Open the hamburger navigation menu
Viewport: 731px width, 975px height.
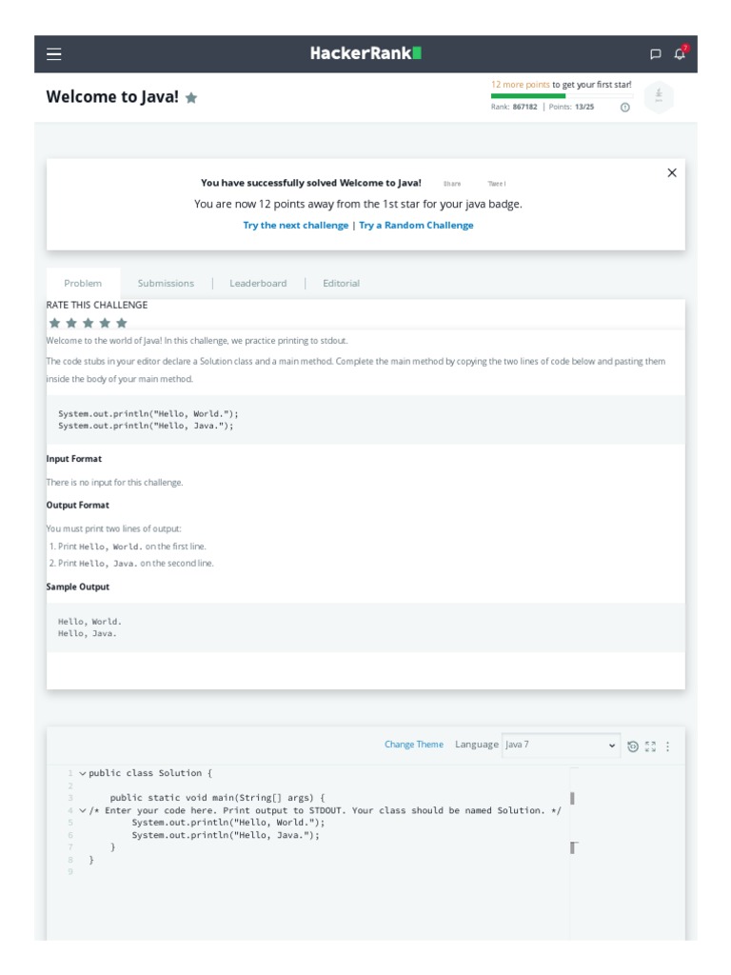point(54,54)
